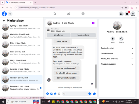Go back from Marketplace with the arrow
The width and height of the screenshot is (139, 104).
point(4,21)
